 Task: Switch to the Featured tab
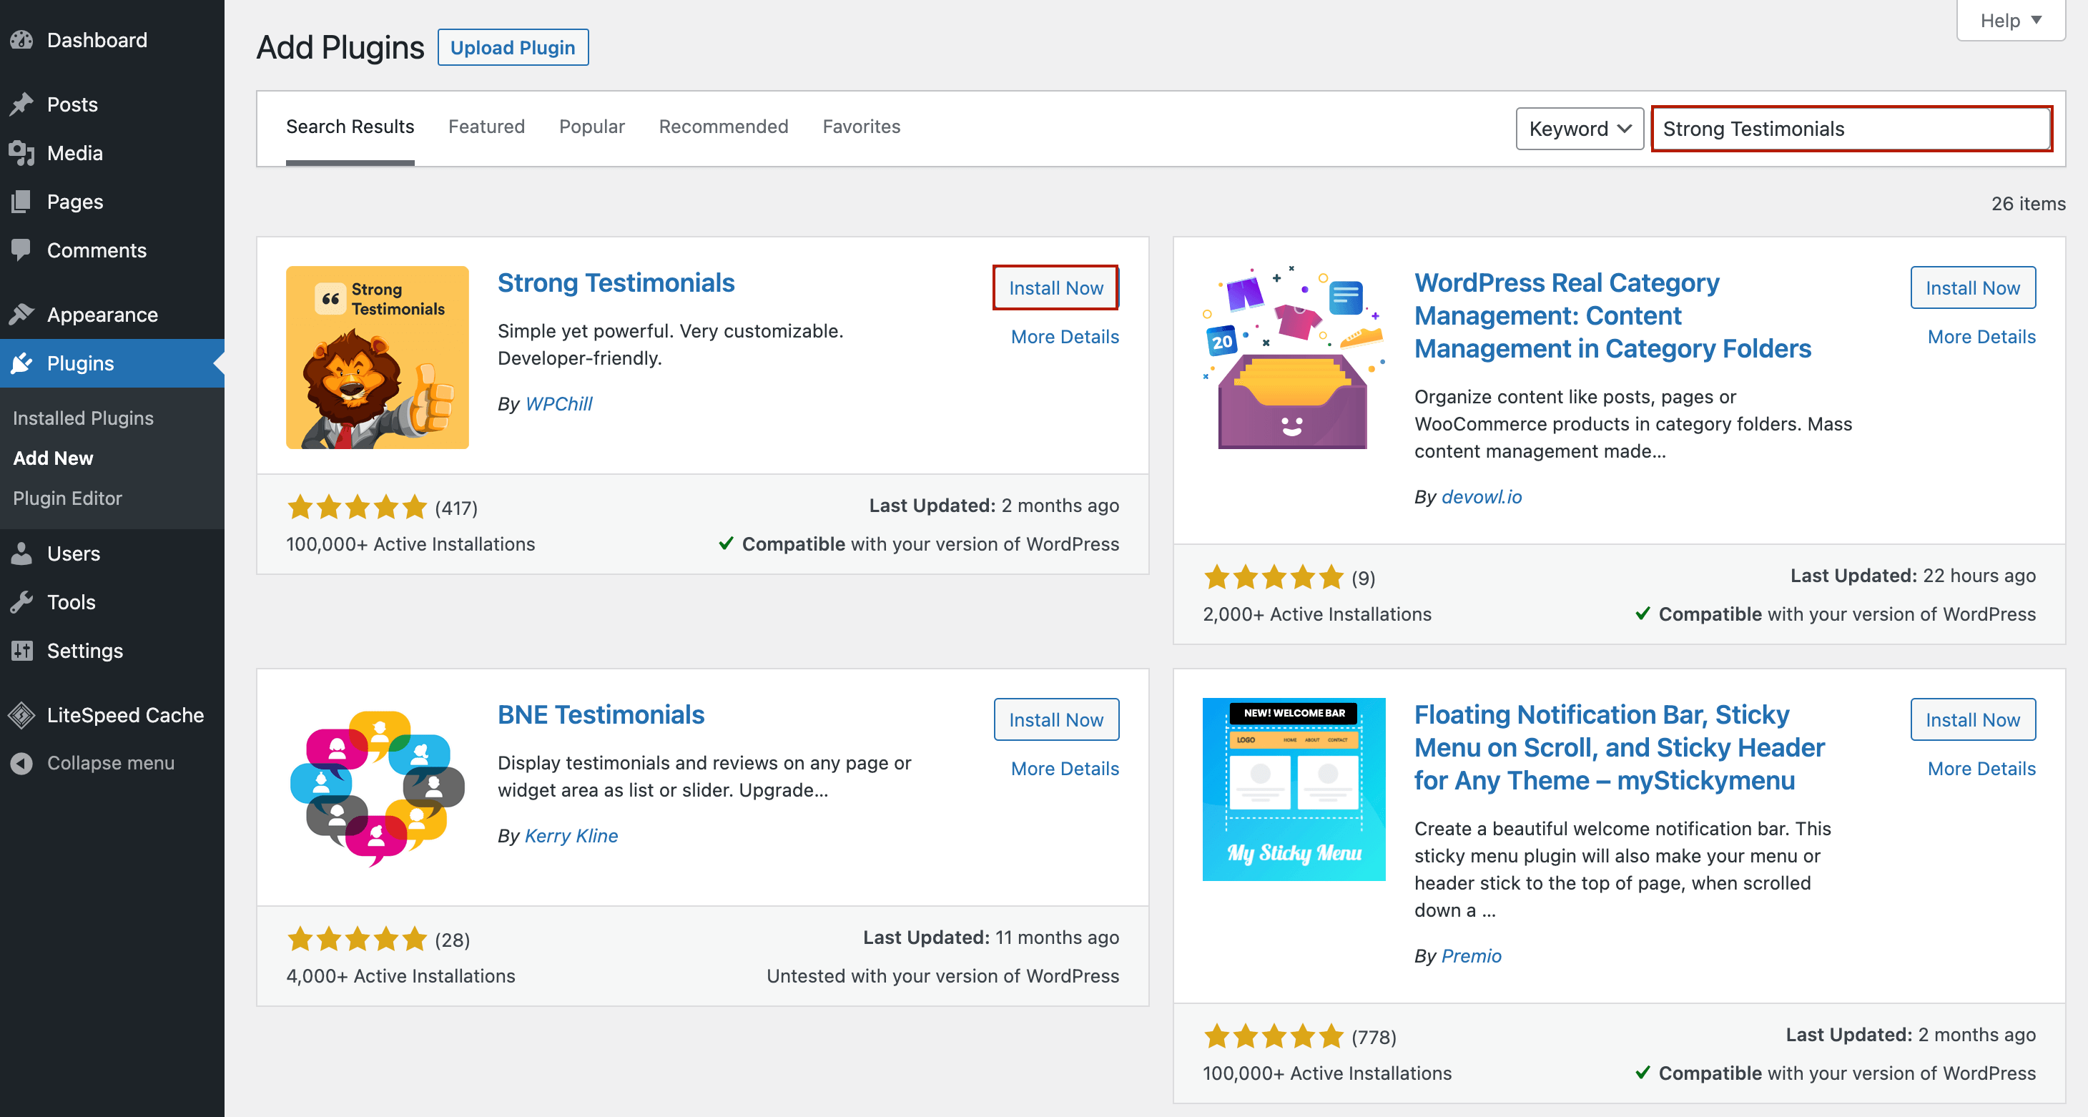486,127
